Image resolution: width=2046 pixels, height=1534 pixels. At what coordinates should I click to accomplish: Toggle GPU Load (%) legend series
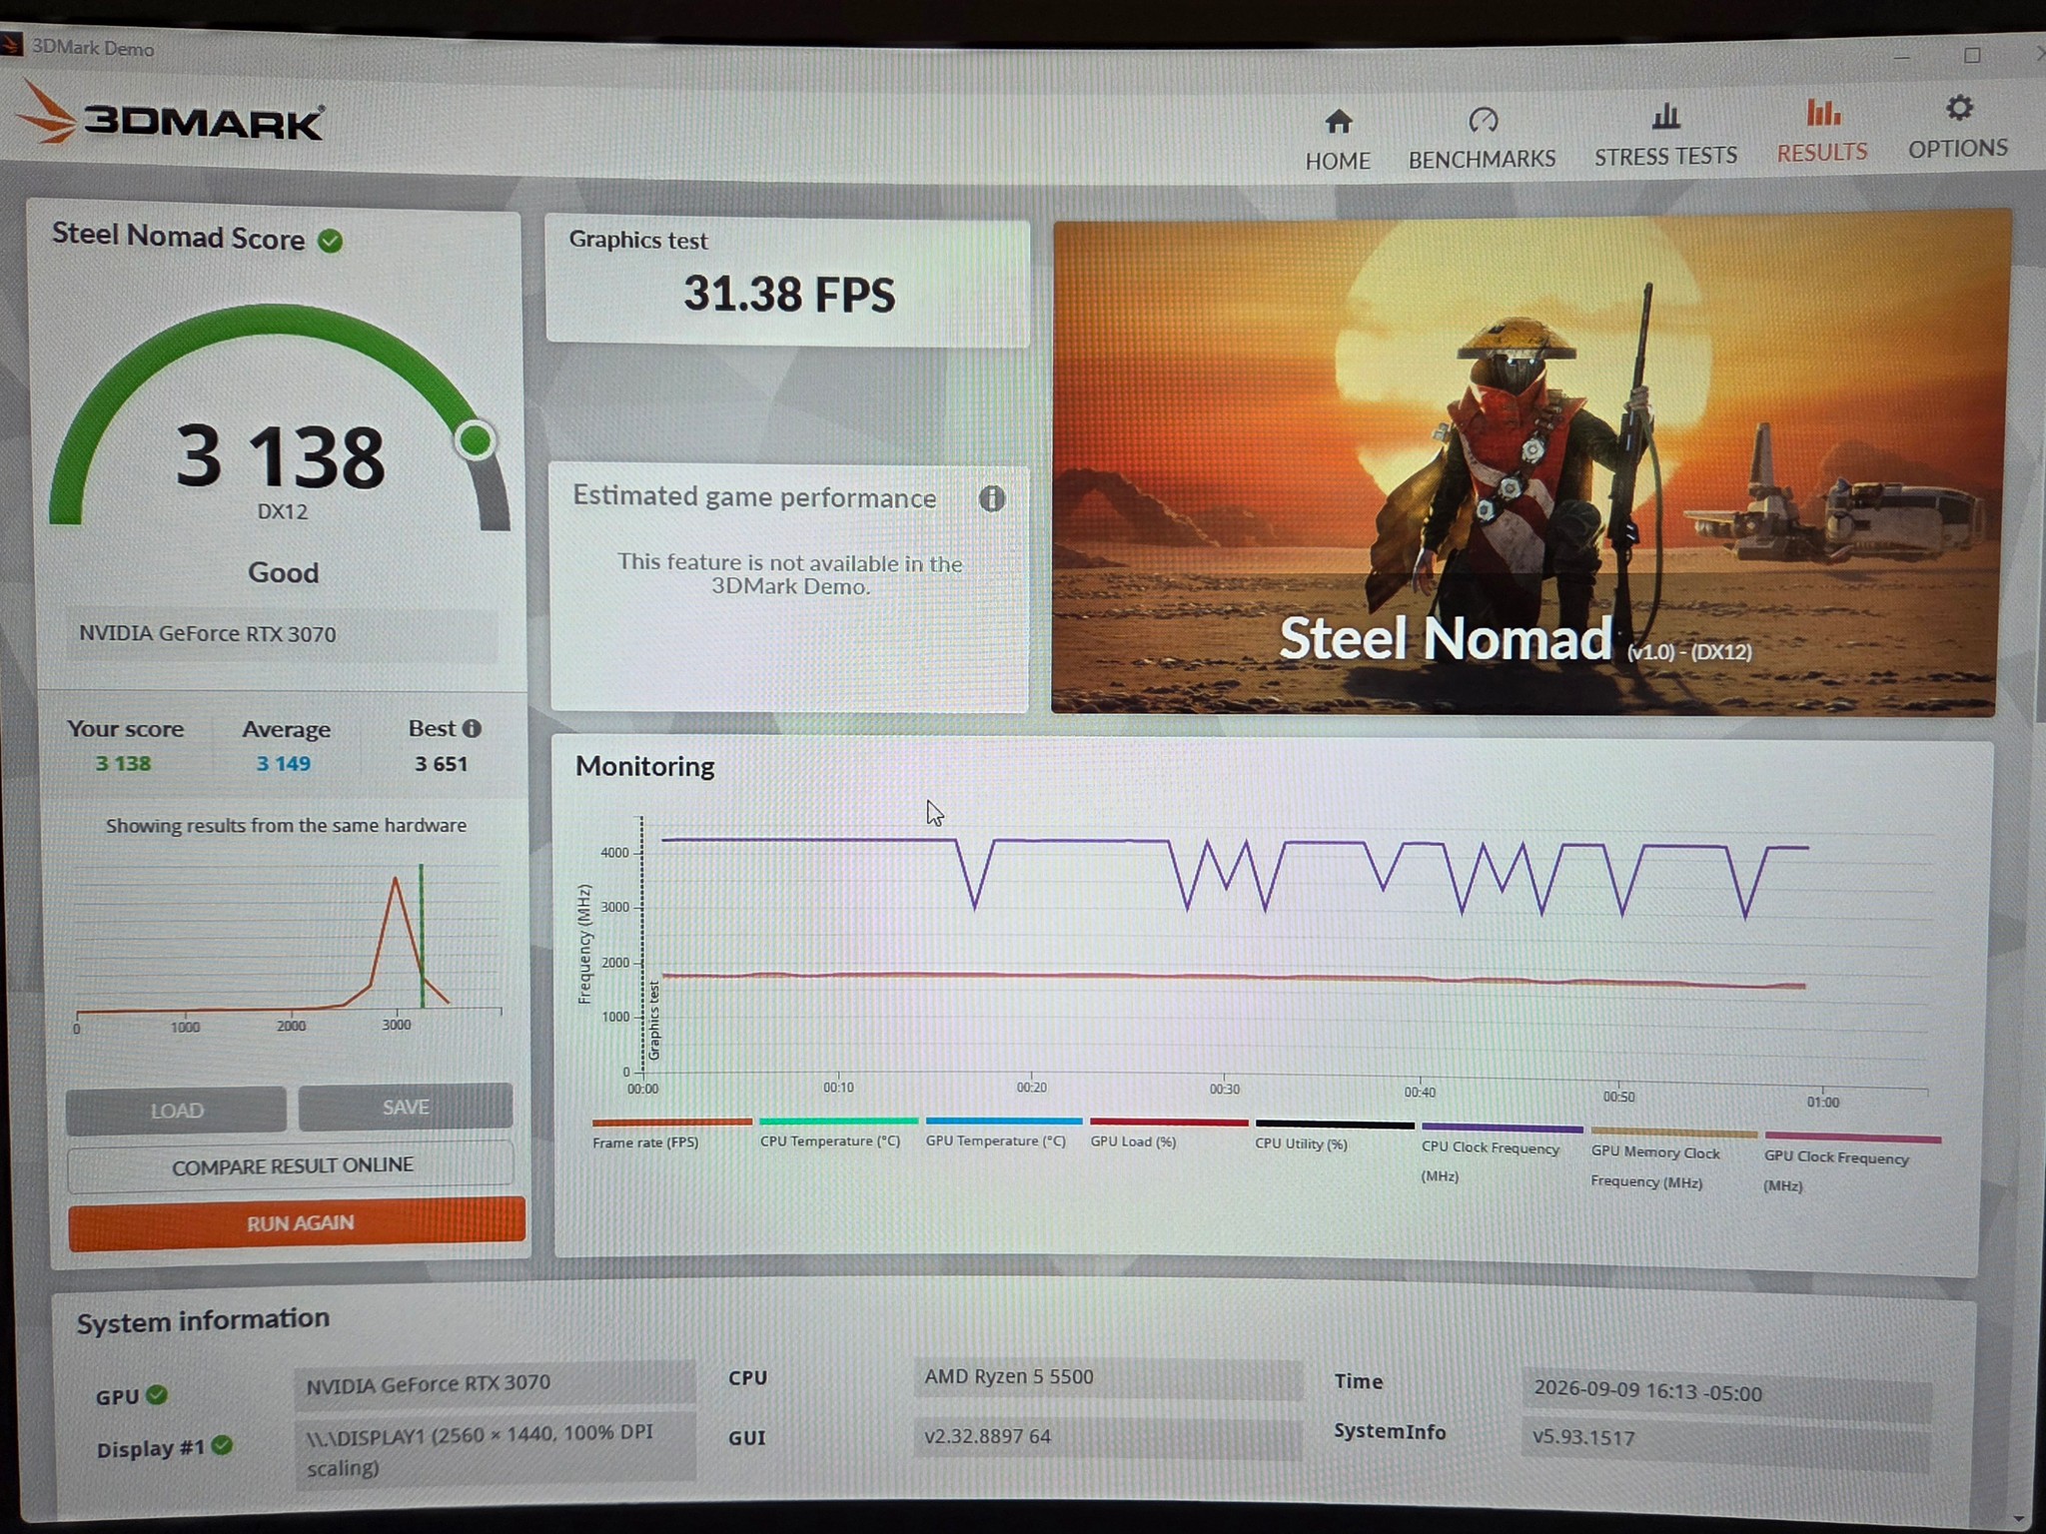pos(1168,1133)
